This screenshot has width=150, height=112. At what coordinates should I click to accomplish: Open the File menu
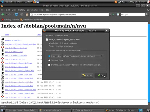3,10
